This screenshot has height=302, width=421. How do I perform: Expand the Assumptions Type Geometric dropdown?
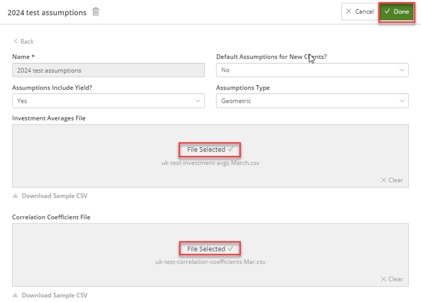(x=312, y=101)
